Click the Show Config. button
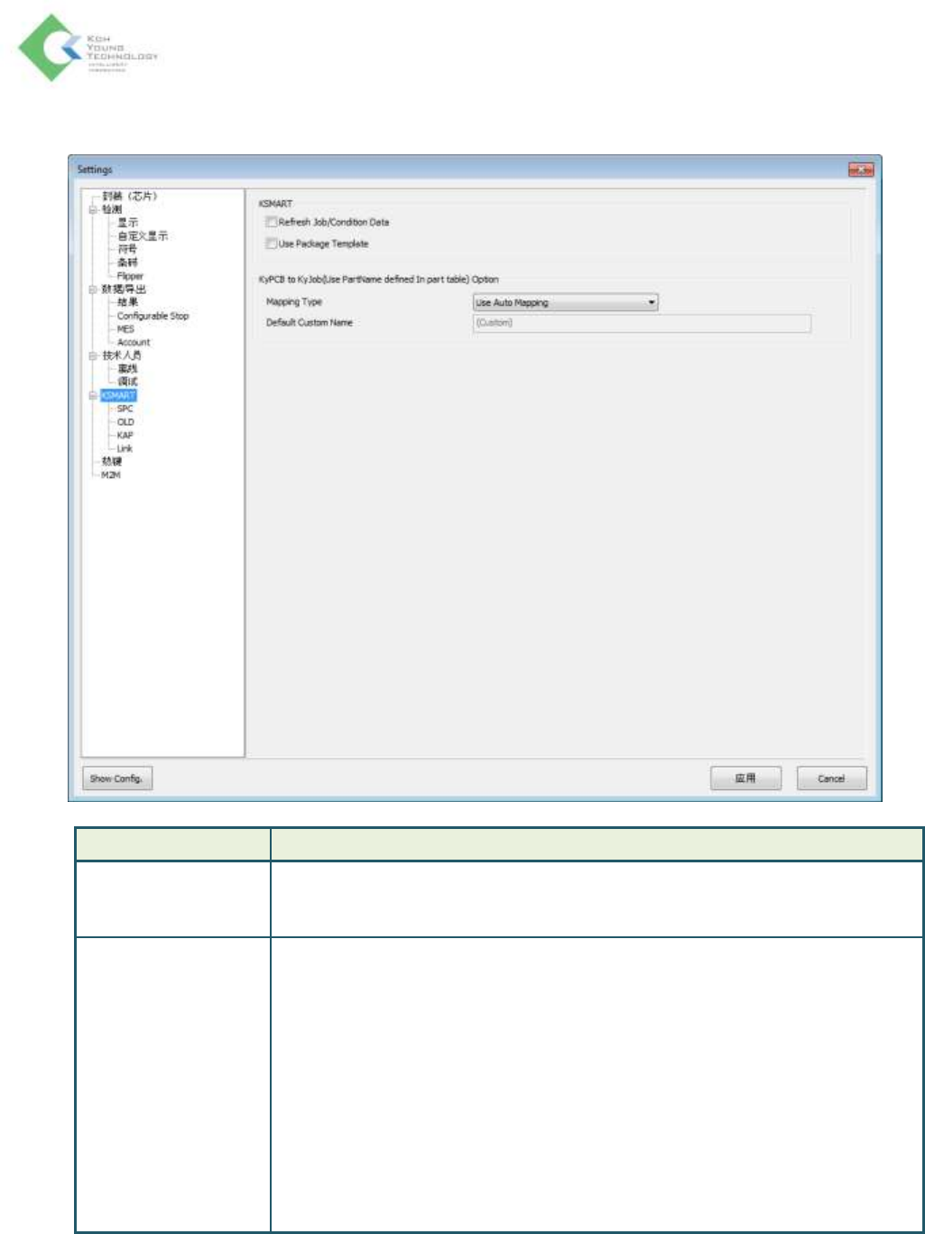Image resolution: width=925 pixels, height=1234 pixels. coord(117,778)
